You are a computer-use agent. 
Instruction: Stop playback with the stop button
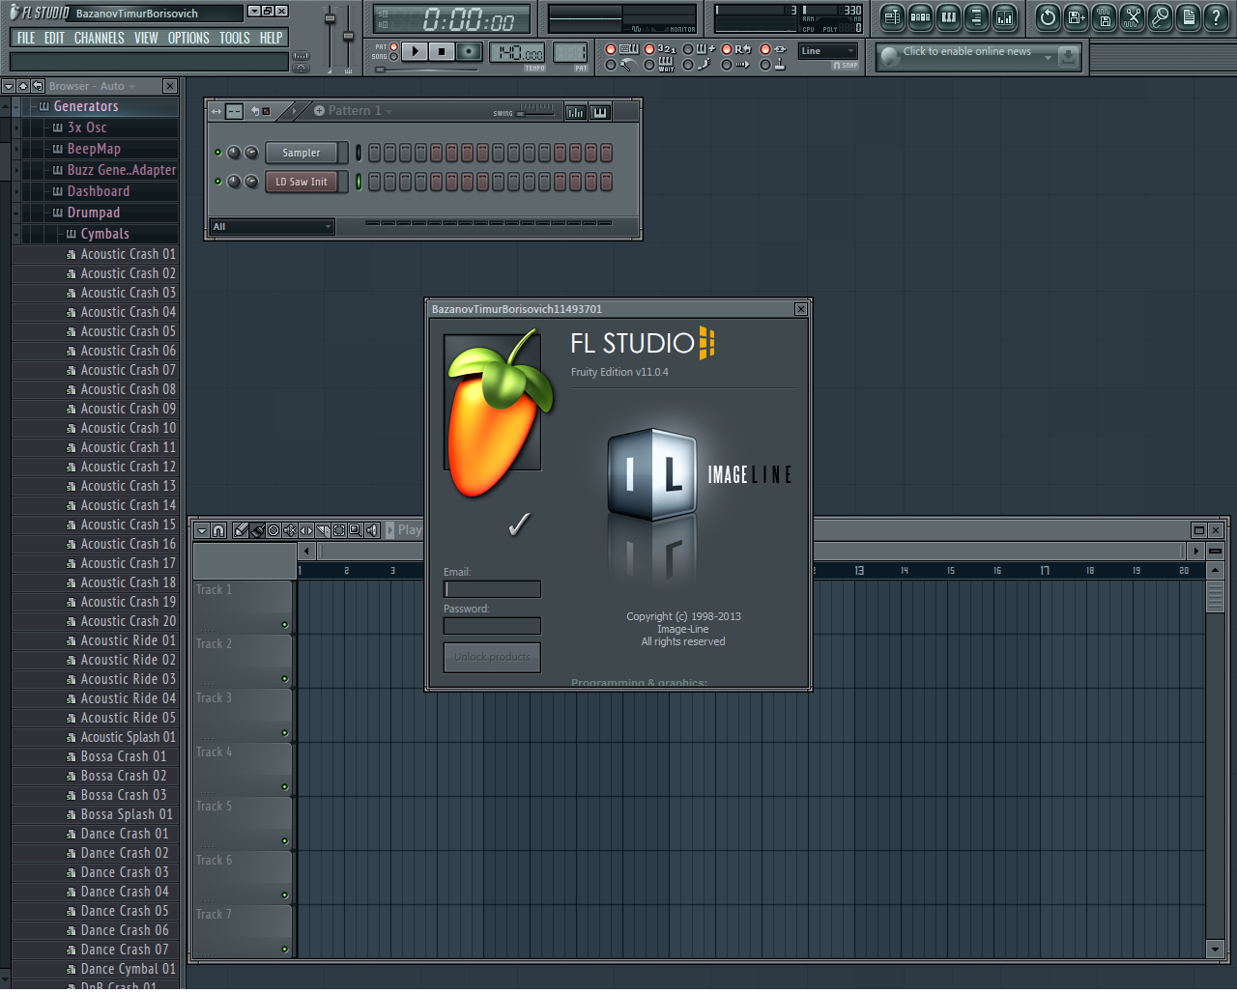442,51
